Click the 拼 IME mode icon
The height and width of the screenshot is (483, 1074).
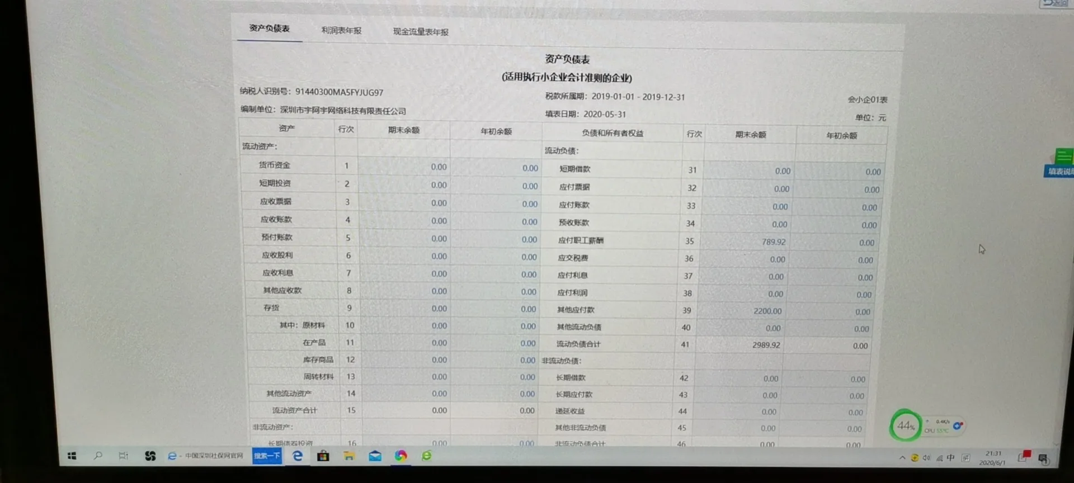click(965, 458)
